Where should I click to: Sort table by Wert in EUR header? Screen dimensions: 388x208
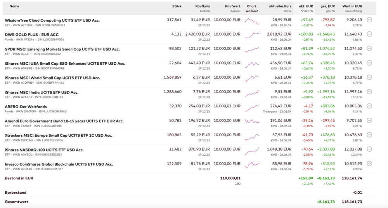[x=352, y=6]
